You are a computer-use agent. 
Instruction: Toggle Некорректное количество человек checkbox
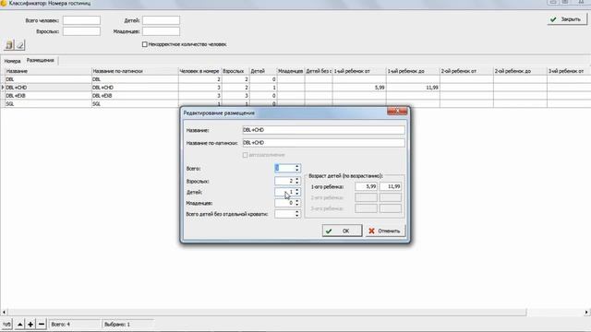145,44
